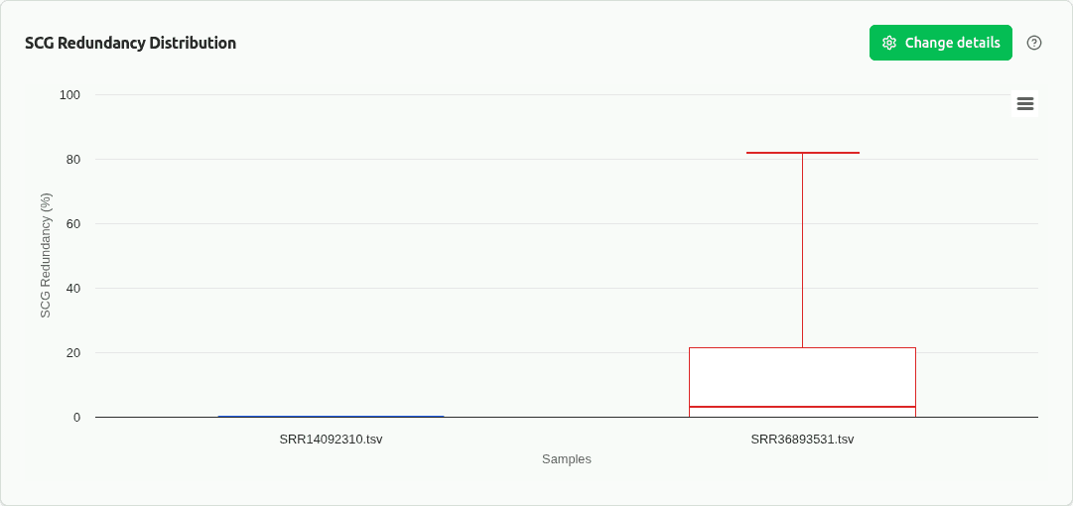
Task: Click the 60 y-axis tick label
Action: (72, 223)
